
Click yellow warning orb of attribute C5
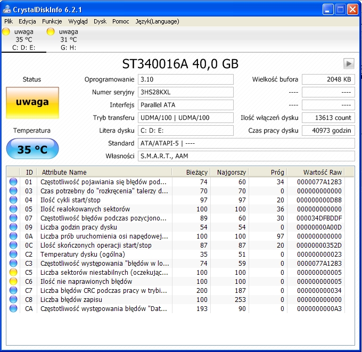(x=13, y=272)
